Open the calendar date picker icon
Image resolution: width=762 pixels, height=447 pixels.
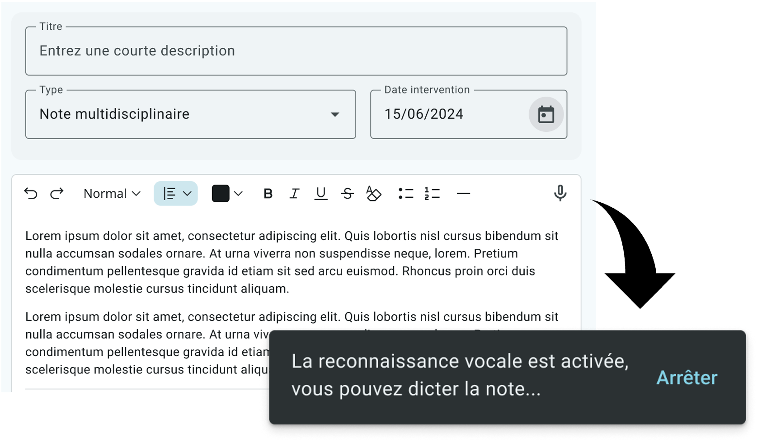pyautogui.click(x=546, y=114)
